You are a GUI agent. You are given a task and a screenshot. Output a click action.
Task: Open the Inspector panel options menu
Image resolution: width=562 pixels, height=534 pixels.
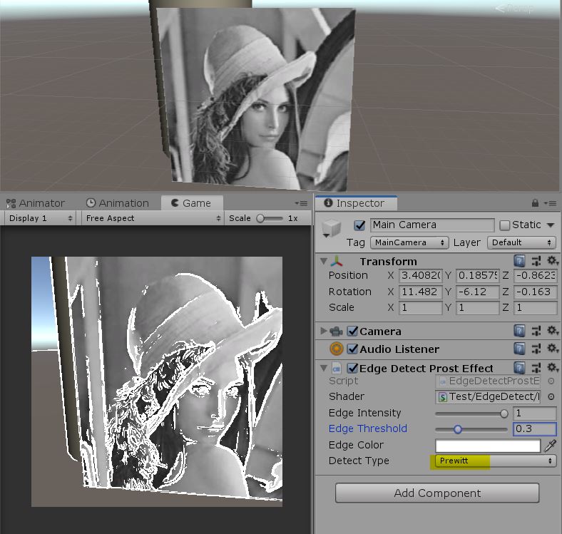click(550, 203)
